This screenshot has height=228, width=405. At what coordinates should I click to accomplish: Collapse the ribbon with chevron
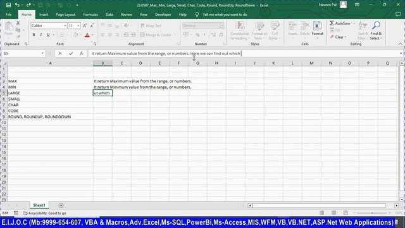400,44
